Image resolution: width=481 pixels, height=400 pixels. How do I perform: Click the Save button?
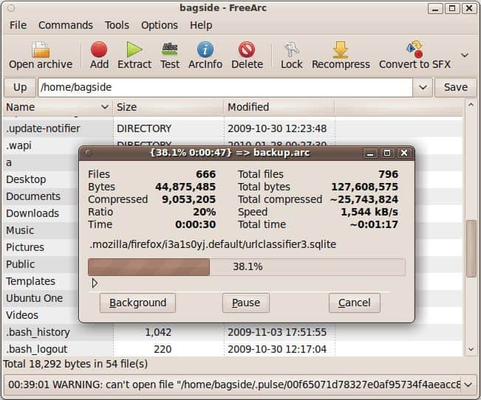(456, 87)
